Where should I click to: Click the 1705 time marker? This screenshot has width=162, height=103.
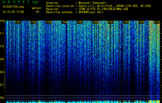80,22
